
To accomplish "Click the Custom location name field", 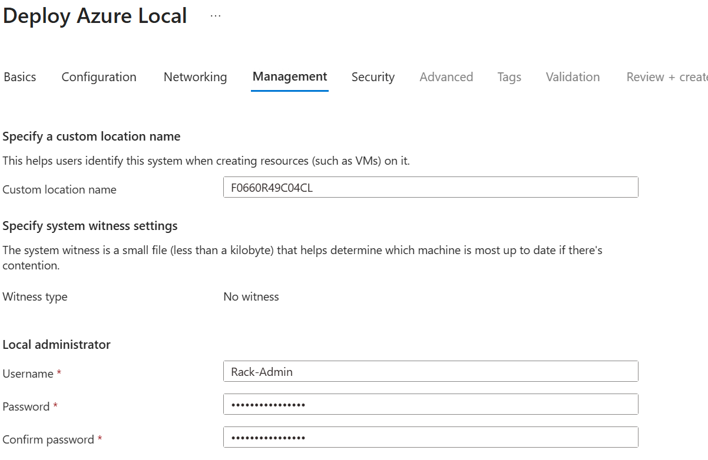I will 431,187.
